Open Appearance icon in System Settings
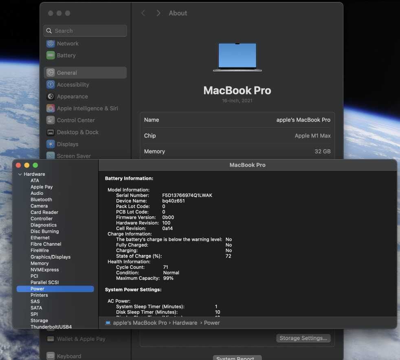Viewport: 400px width, 360px height. [x=51, y=96]
